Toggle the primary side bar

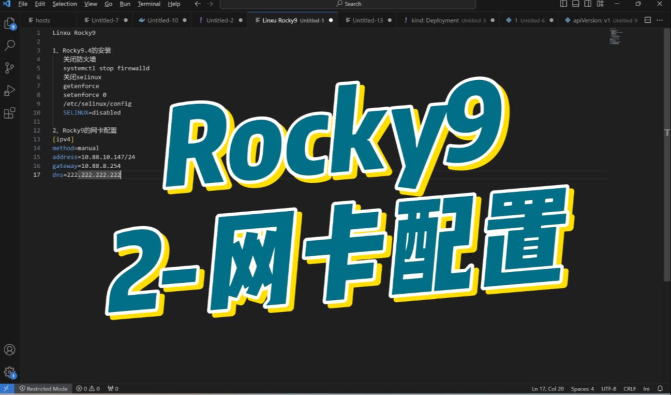tap(564, 4)
